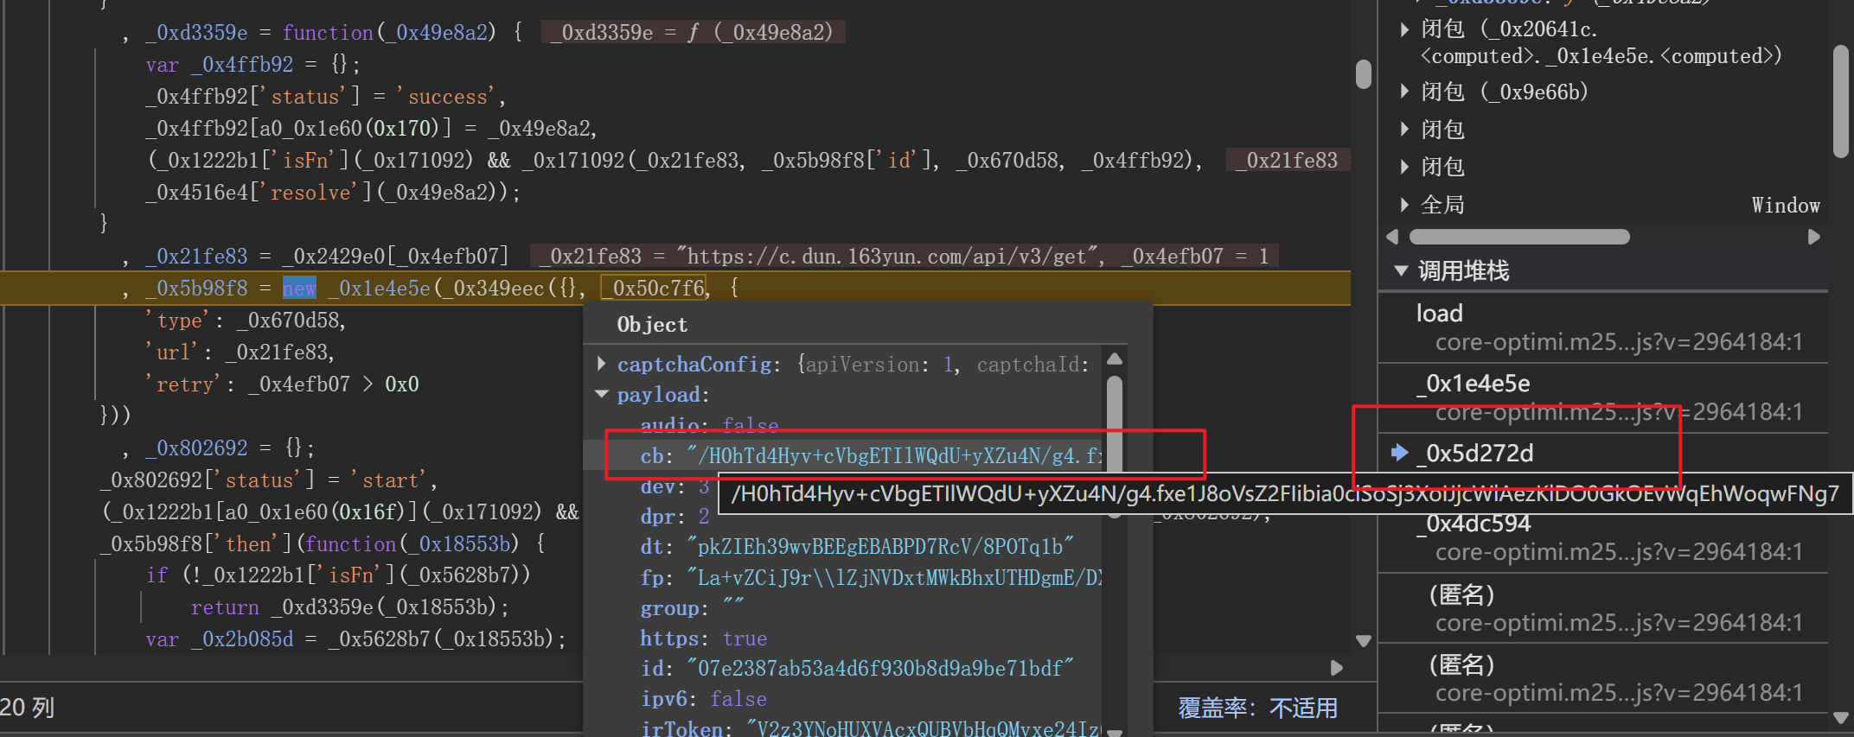The image size is (1854, 737).
Task: Select _0x1e4e5e frame in call stack
Action: 1474,384
